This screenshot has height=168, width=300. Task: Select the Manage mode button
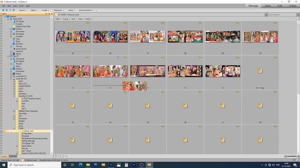click(253, 6)
